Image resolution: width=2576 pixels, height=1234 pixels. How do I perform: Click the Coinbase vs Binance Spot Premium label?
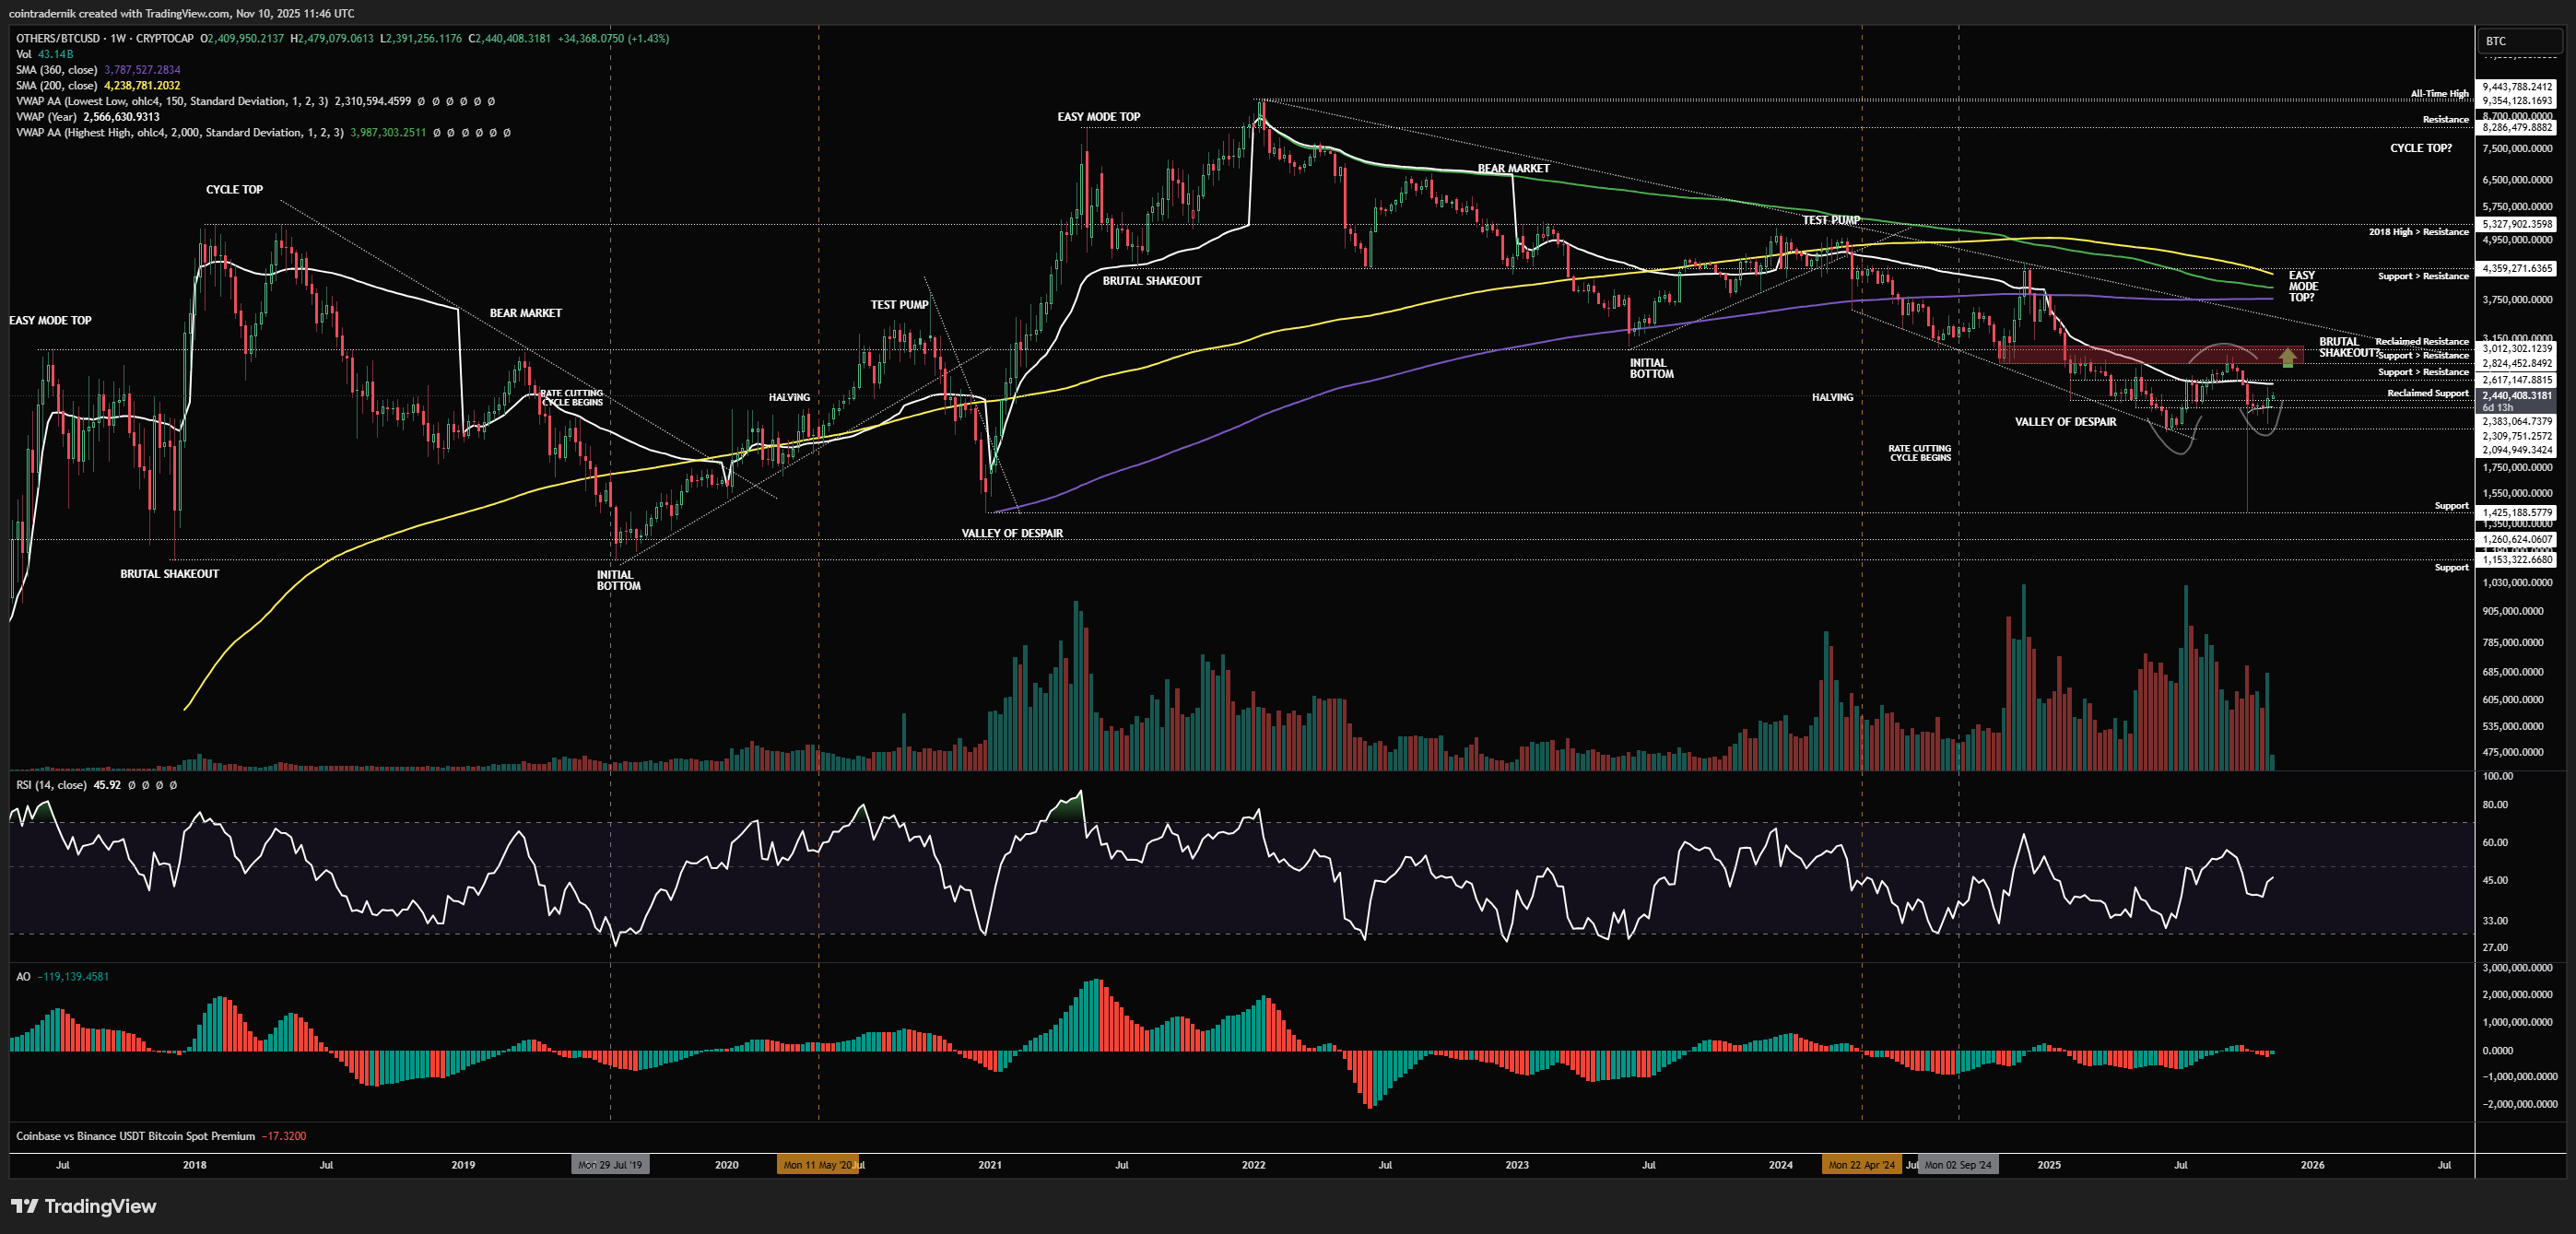pyautogui.click(x=135, y=1136)
